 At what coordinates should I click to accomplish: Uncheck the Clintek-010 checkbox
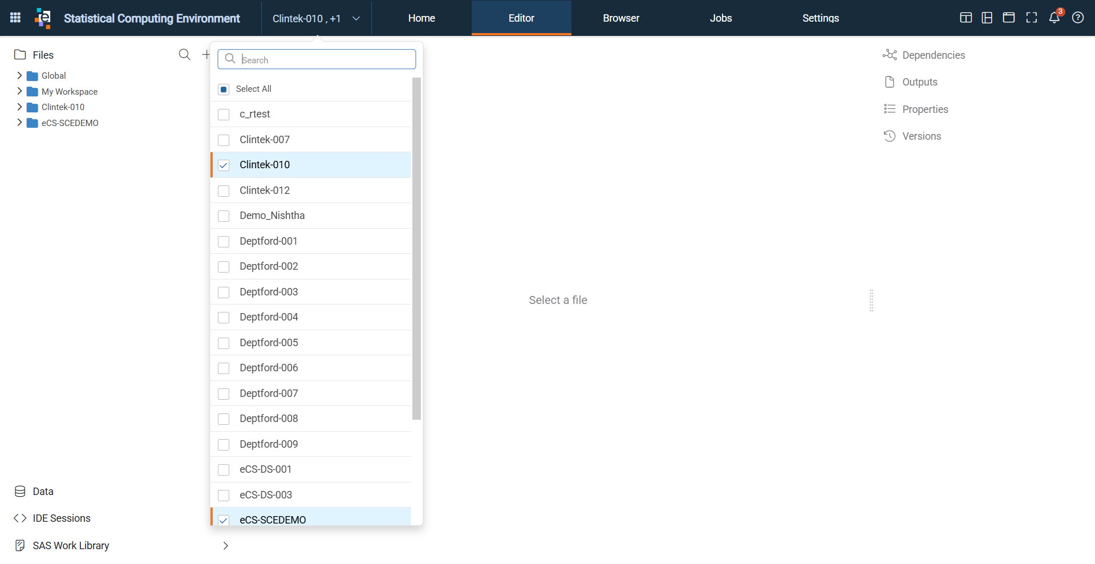point(224,165)
